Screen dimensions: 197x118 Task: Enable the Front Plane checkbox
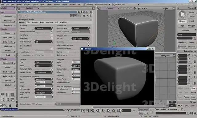[51, 35]
